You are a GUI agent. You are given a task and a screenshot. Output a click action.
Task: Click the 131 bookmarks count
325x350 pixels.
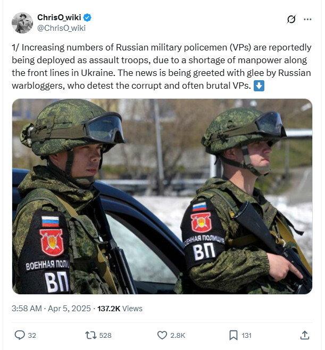click(247, 335)
